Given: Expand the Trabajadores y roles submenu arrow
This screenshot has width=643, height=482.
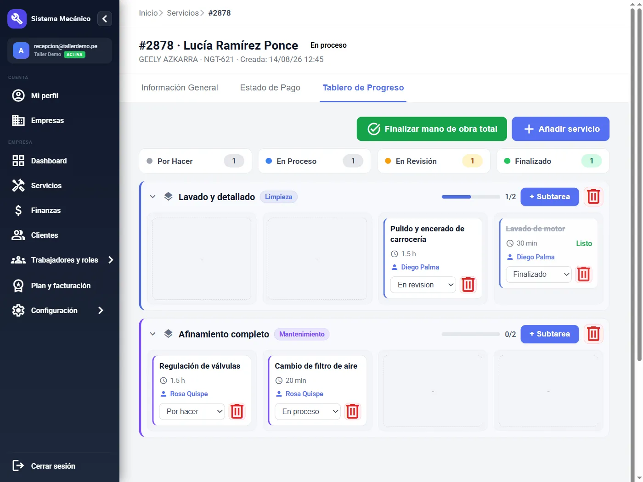Looking at the screenshot, I should 111,260.
